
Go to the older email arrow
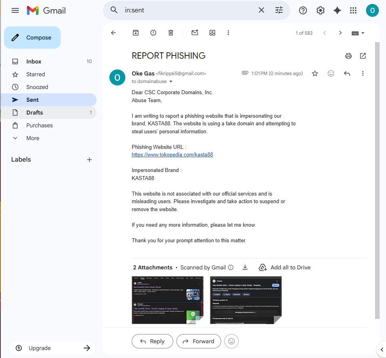(x=340, y=33)
